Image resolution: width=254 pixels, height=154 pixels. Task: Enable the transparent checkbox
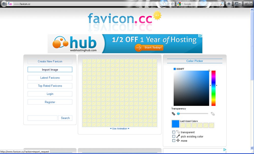click(x=174, y=132)
